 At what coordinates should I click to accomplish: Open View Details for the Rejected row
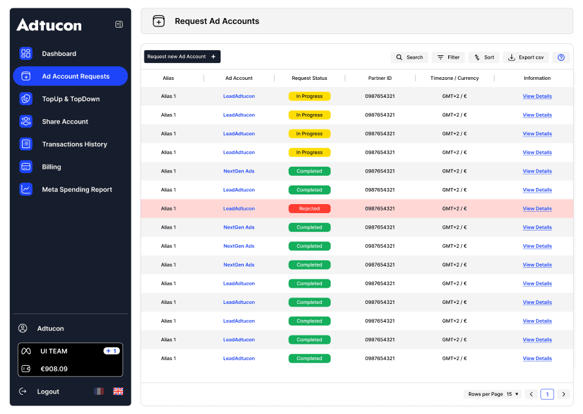click(x=537, y=209)
